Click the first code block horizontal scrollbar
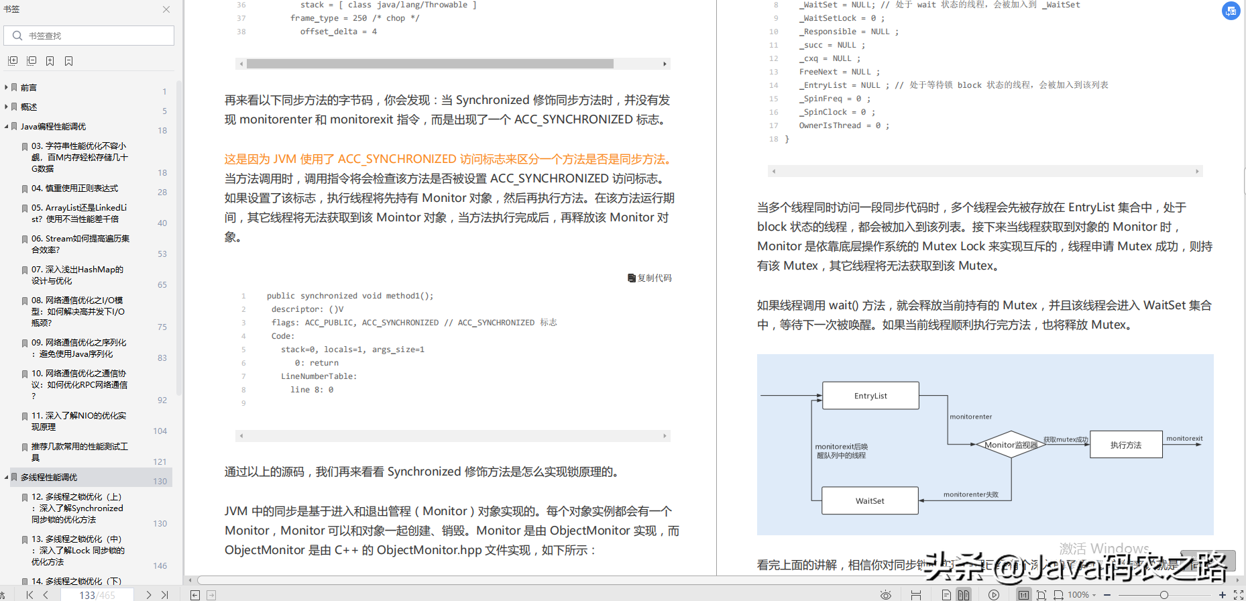Screen dimensions: 1246x601 coord(430,64)
